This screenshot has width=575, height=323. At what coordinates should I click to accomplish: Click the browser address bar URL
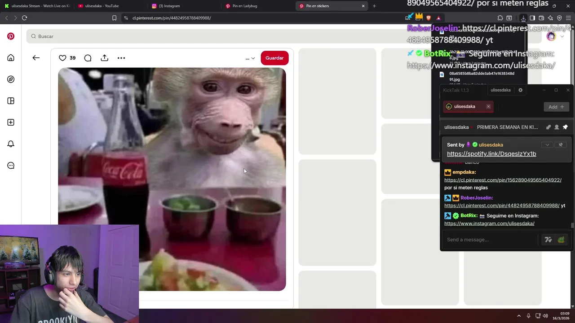coord(172,18)
